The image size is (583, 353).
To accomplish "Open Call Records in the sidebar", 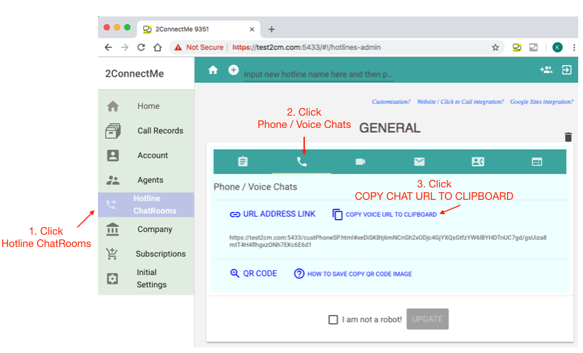I will pyautogui.click(x=146, y=131).
